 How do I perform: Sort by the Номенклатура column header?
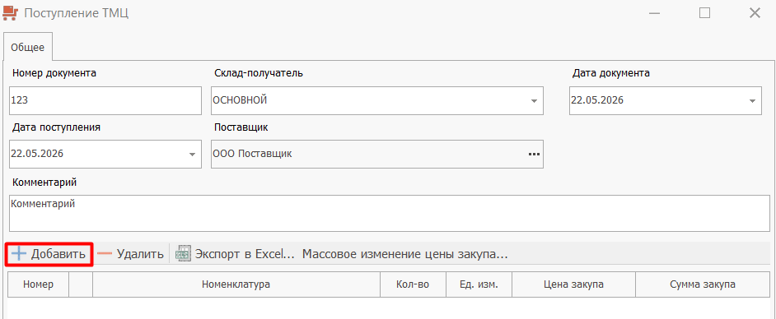[x=236, y=284]
